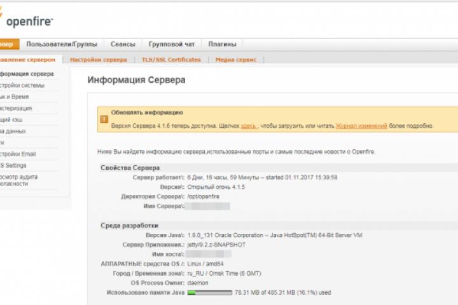The image size is (458, 305).
Task: Open TLS/SSL Certificates subtab
Action: click(x=172, y=60)
